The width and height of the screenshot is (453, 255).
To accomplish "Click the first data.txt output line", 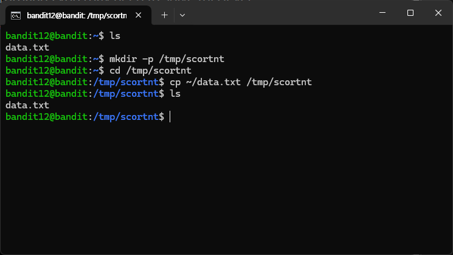I will (x=27, y=47).
